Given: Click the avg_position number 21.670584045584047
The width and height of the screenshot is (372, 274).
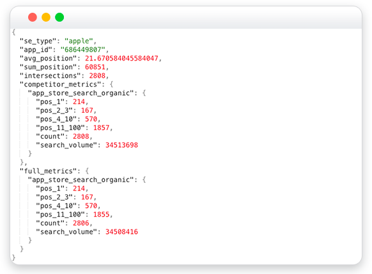Looking at the screenshot, I should click(x=121, y=58).
